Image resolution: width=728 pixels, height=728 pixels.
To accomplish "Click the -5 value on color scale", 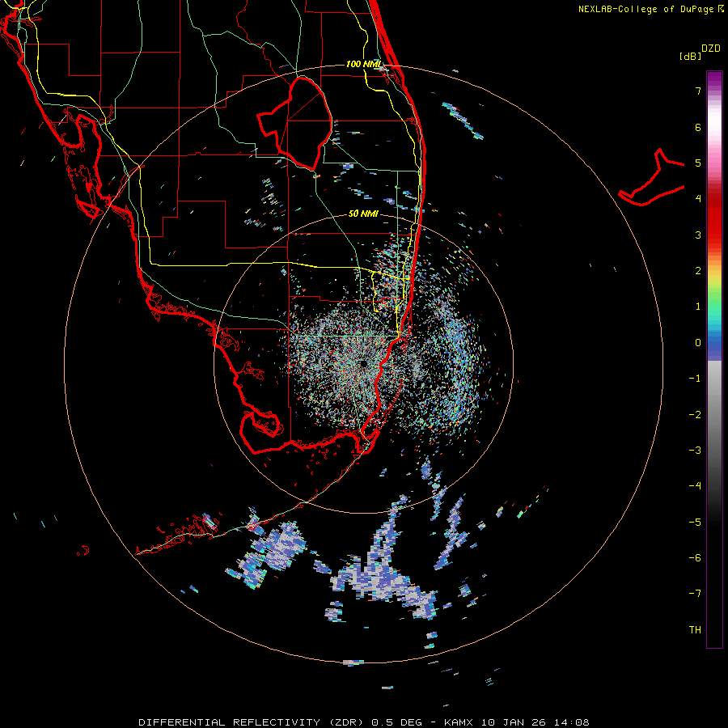I will click(695, 523).
